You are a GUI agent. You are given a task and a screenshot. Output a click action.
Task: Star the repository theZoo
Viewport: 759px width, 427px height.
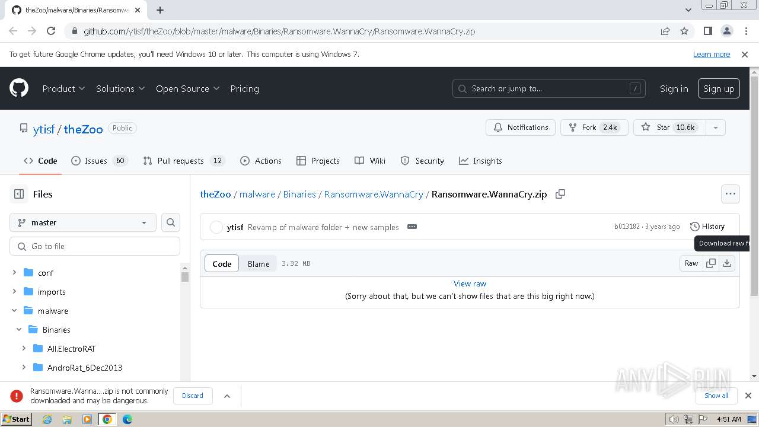click(670, 128)
